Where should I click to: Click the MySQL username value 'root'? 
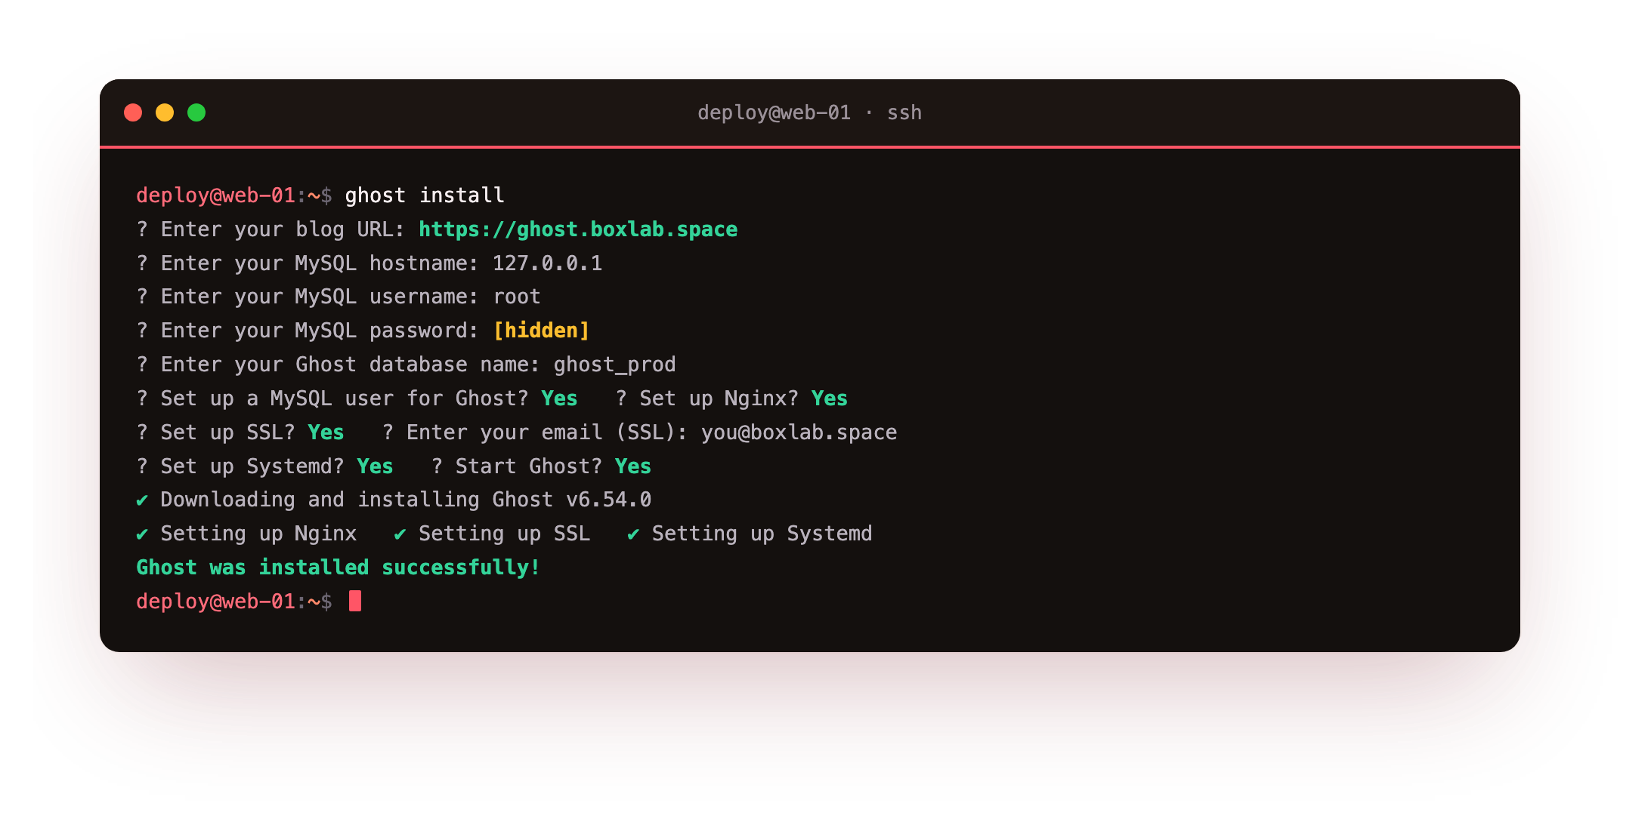(517, 297)
